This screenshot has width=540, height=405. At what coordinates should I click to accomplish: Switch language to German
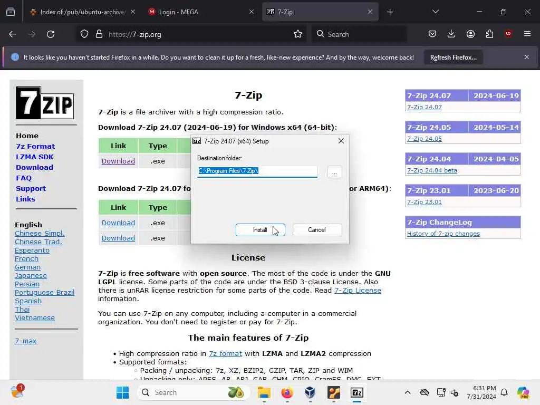click(x=27, y=267)
